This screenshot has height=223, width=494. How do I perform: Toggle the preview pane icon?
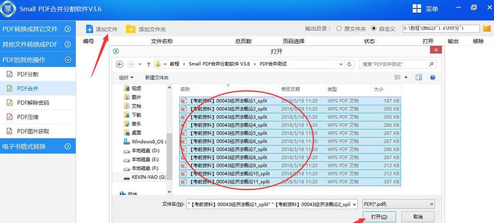(x=418, y=77)
